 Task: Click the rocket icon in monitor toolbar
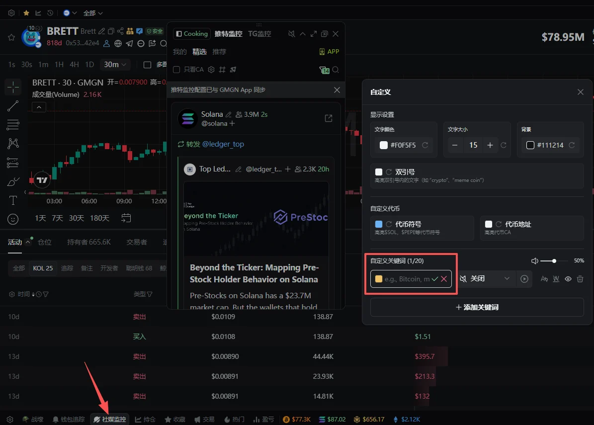(x=233, y=69)
